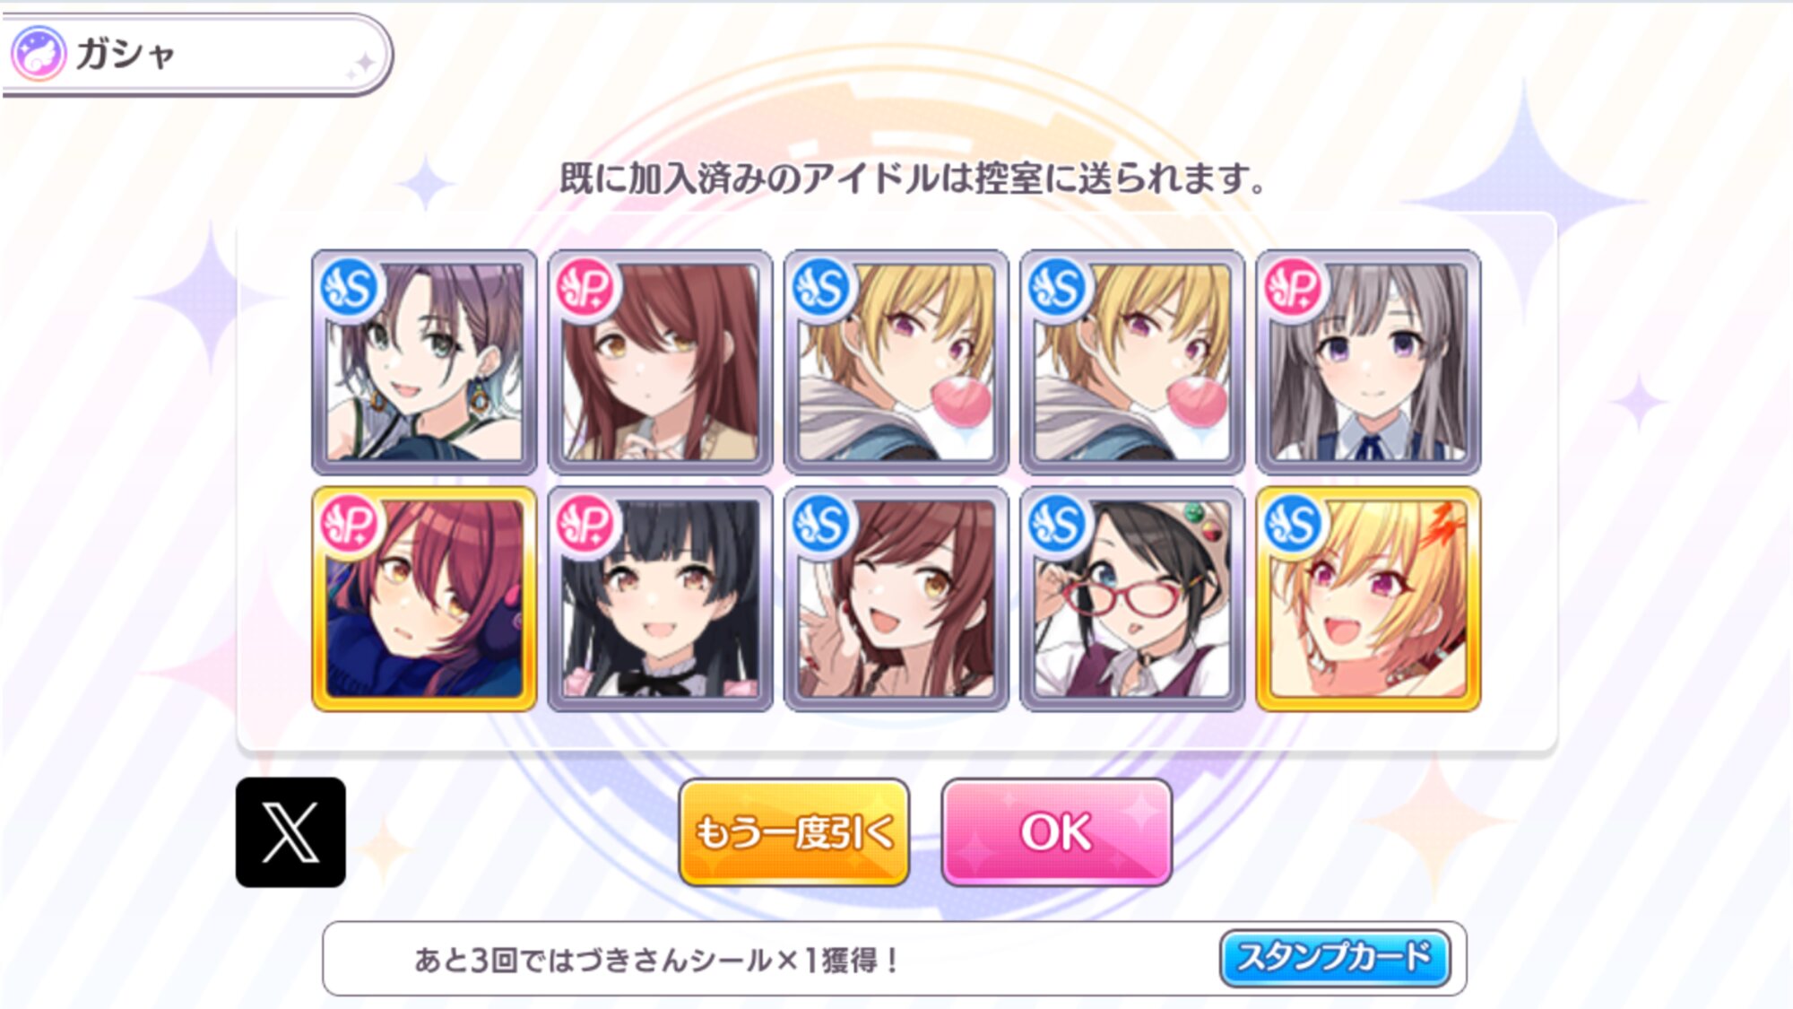Select the gold-framed red-haired idol card

[424, 599]
